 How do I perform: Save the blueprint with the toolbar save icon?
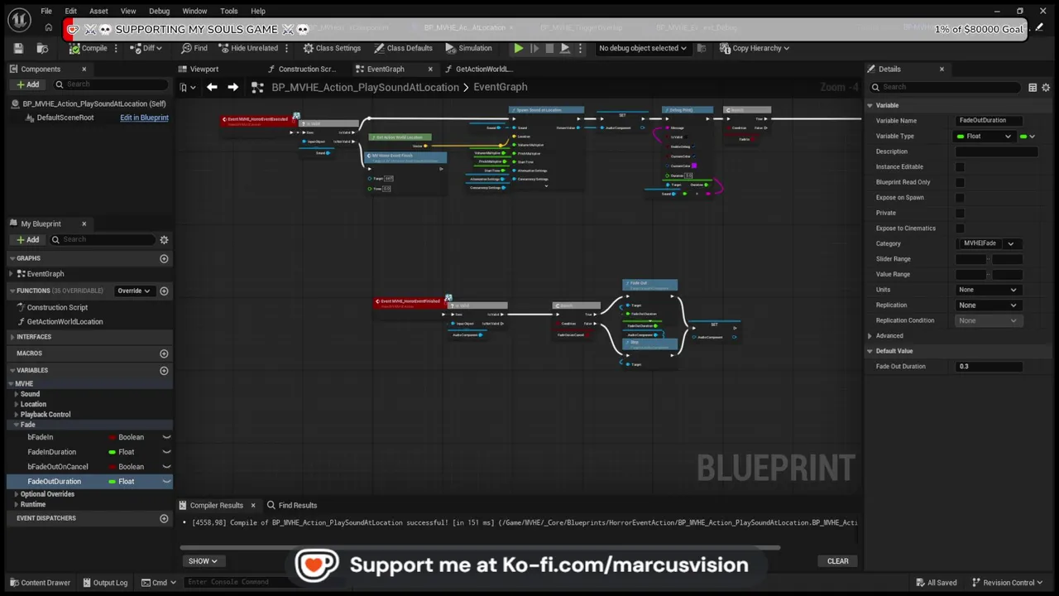(x=19, y=48)
